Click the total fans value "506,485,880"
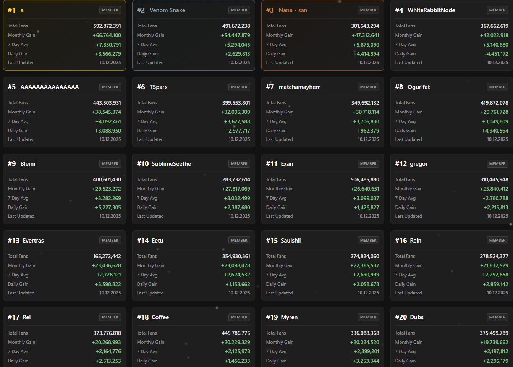The height and width of the screenshot is (367, 513). pyautogui.click(x=365, y=179)
